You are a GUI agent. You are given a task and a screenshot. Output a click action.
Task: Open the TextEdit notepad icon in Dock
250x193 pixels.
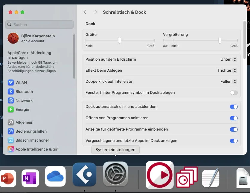[x=211, y=178]
